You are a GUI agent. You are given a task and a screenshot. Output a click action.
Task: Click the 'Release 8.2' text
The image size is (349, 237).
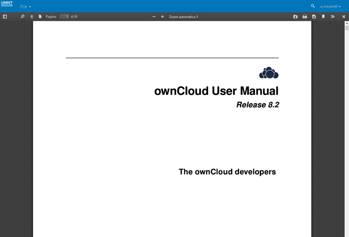[257, 105]
